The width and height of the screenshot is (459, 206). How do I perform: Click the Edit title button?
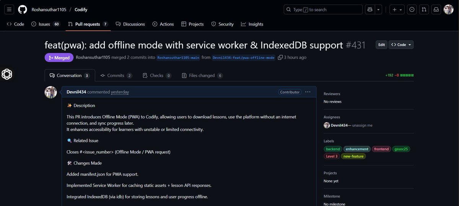[x=381, y=45]
